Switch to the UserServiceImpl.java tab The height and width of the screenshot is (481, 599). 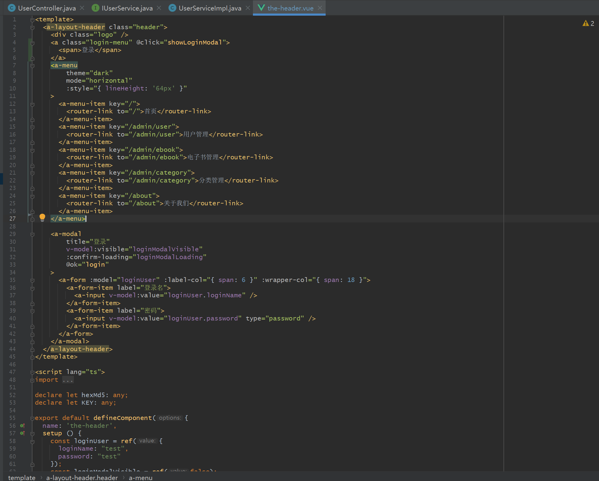point(210,8)
